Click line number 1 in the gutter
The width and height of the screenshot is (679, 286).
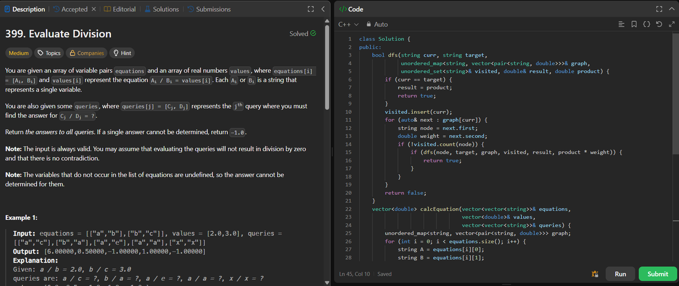pyautogui.click(x=350, y=39)
